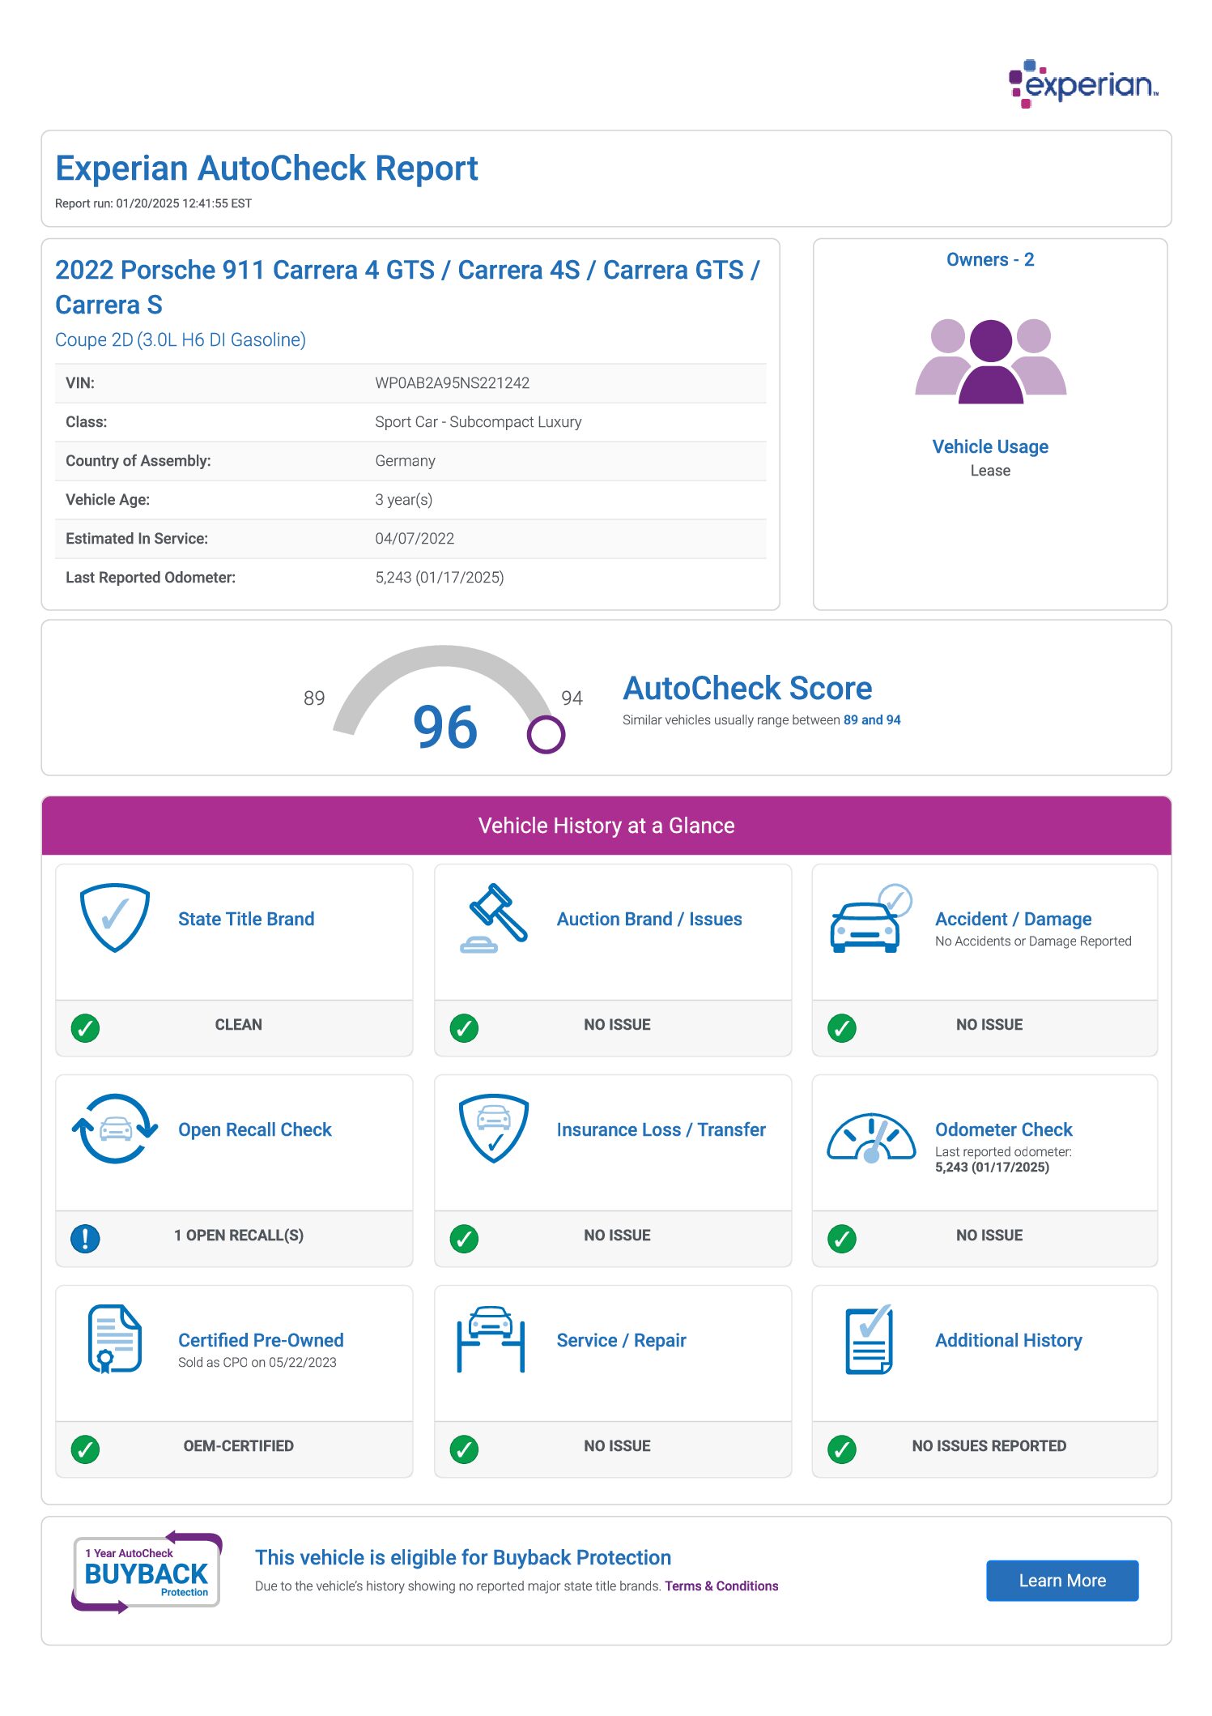Click the Insurance Loss shield car icon
The height and width of the screenshot is (1716, 1212).
[x=493, y=1129]
